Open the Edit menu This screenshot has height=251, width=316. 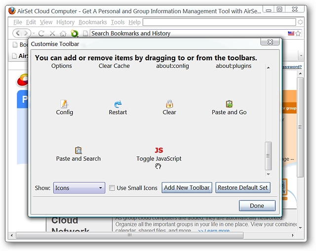coord(31,22)
